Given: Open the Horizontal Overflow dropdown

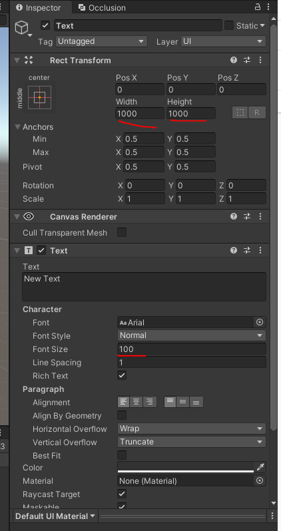Looking at the screenshot, I should pyautogui.click(x=192, y=429).
